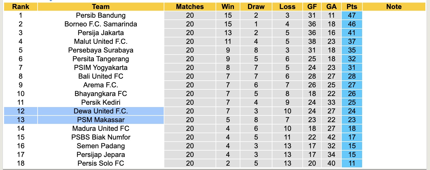This screenshot has width=430, height=170.
Task: Click the Malut United F.C. team name
Action: (101, 41)
